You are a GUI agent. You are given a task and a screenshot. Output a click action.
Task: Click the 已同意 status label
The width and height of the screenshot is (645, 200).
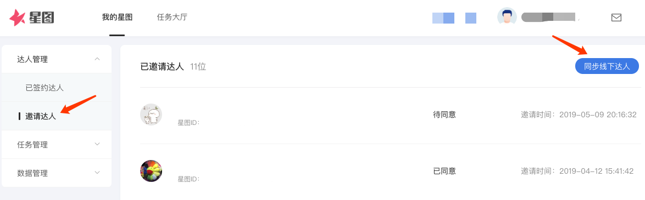[444, 171]
